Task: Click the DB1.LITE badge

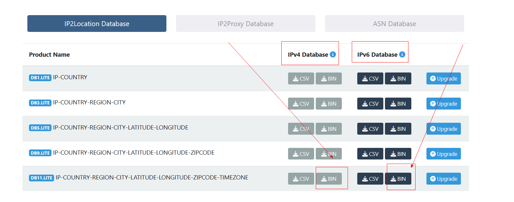Action: tap(40, 78)
